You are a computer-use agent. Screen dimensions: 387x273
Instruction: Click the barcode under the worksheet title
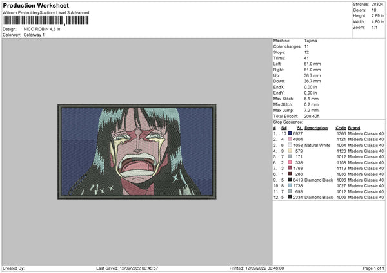pos(46,21)
